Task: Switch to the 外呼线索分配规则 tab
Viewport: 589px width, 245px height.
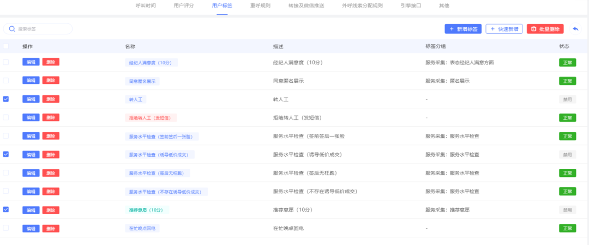Action: (362, 5)
